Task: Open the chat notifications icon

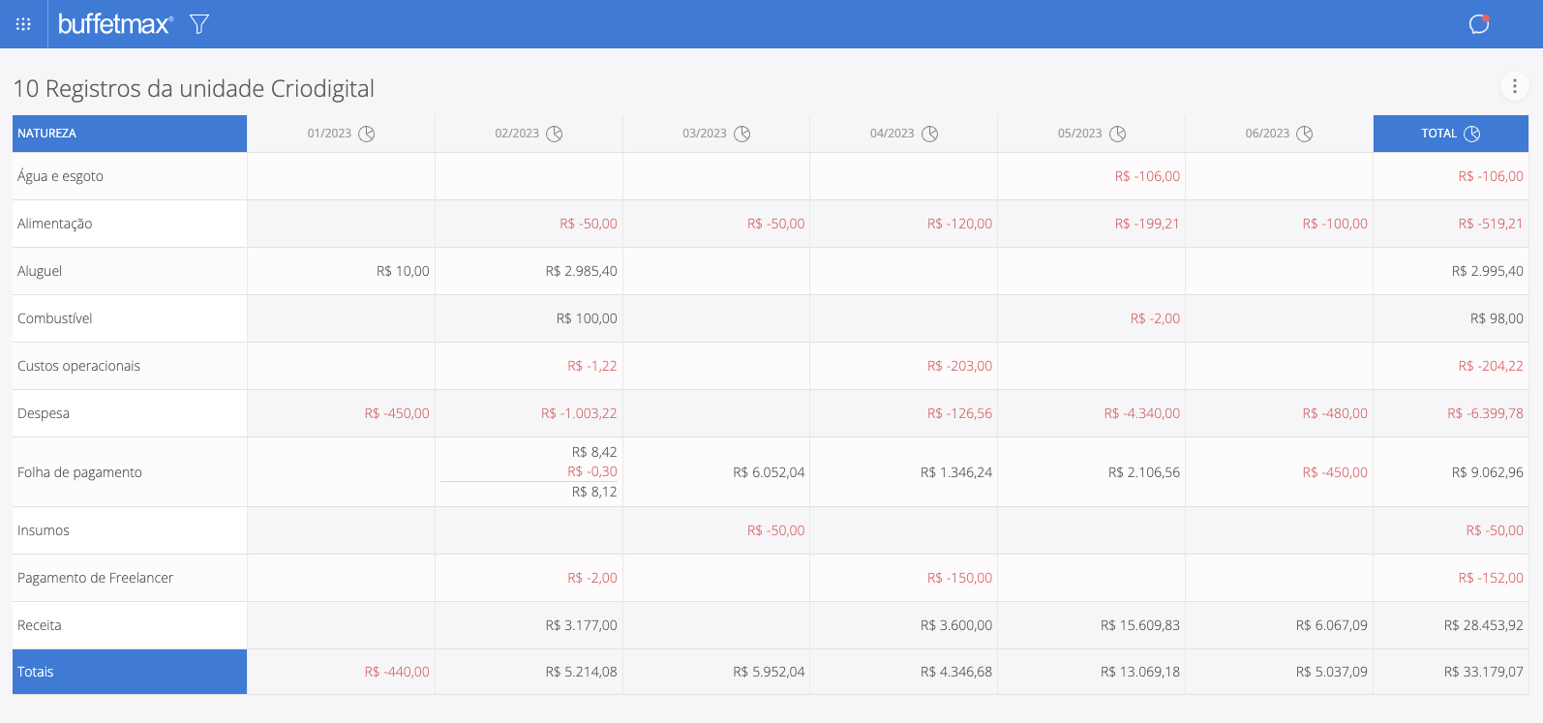Action: 1479,24
